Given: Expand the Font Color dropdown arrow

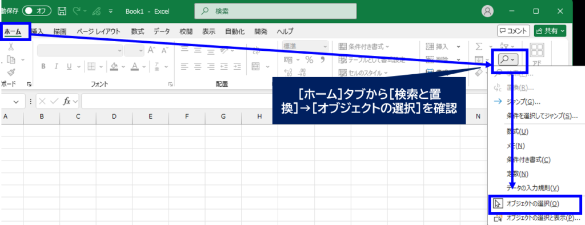Looking at the screenshot, I should pos(143,67).
